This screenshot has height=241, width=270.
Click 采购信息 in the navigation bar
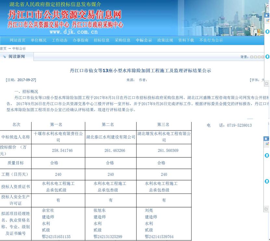click(x=122, y=40)
